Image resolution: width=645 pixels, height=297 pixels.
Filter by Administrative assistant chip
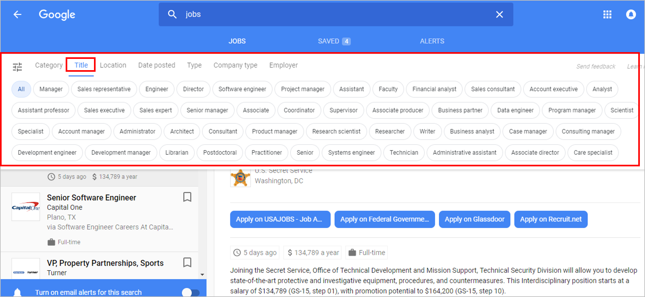tap(464, 153)
